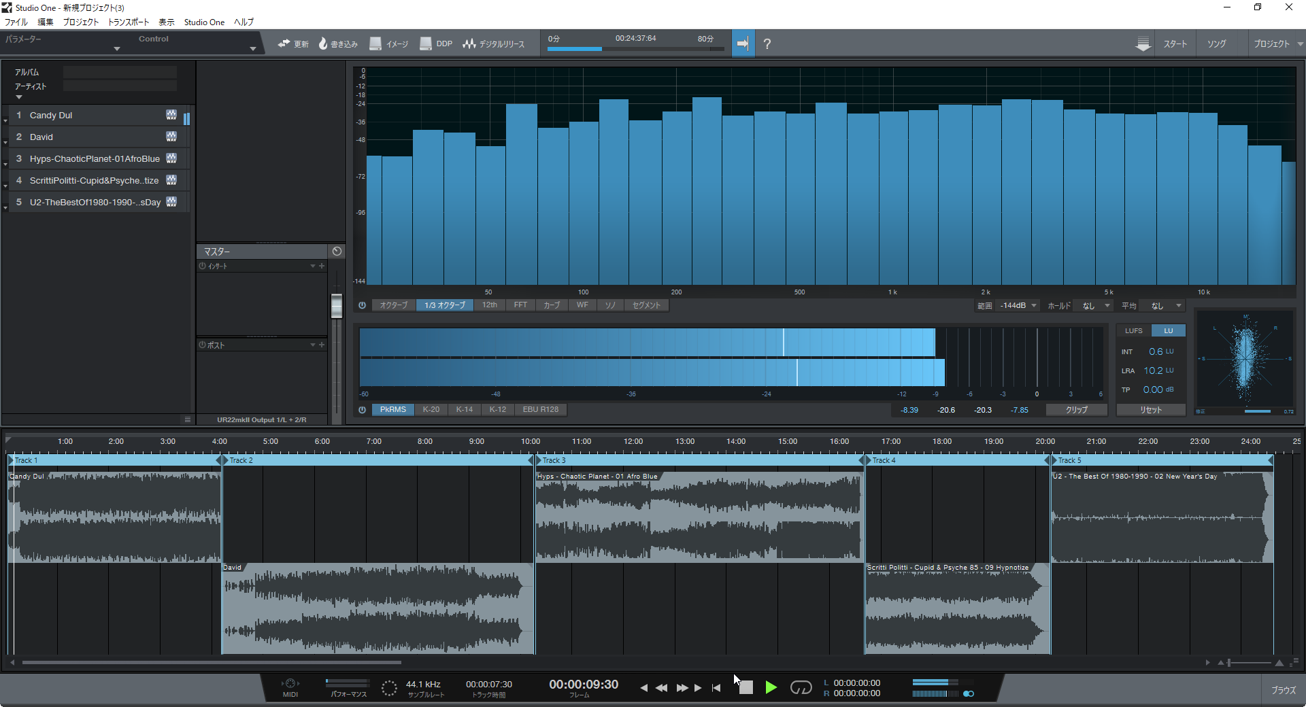Toggle the small switch beside output meter
Screen dimensions: 1306x707
[969, 694]
